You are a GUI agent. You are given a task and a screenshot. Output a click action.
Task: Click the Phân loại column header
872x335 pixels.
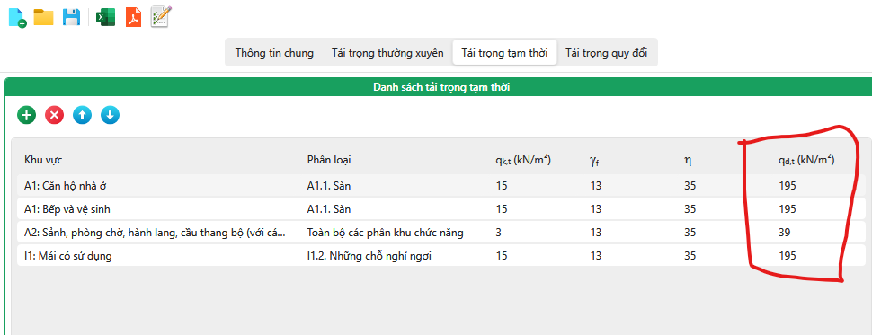coord(329,160)
